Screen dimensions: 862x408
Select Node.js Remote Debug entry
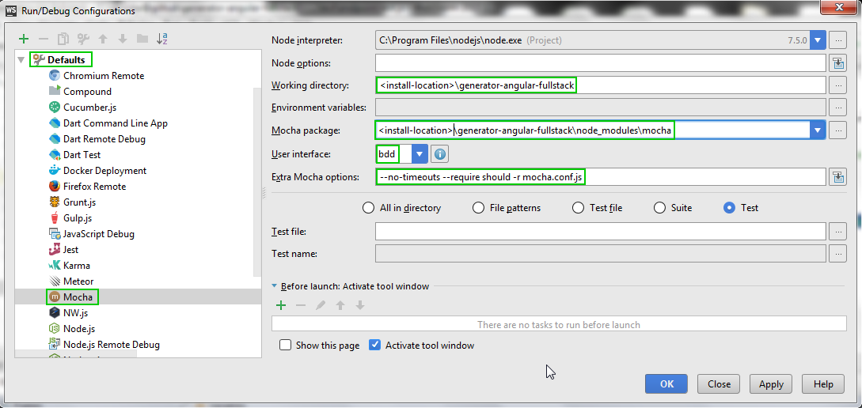pos(111,345)
